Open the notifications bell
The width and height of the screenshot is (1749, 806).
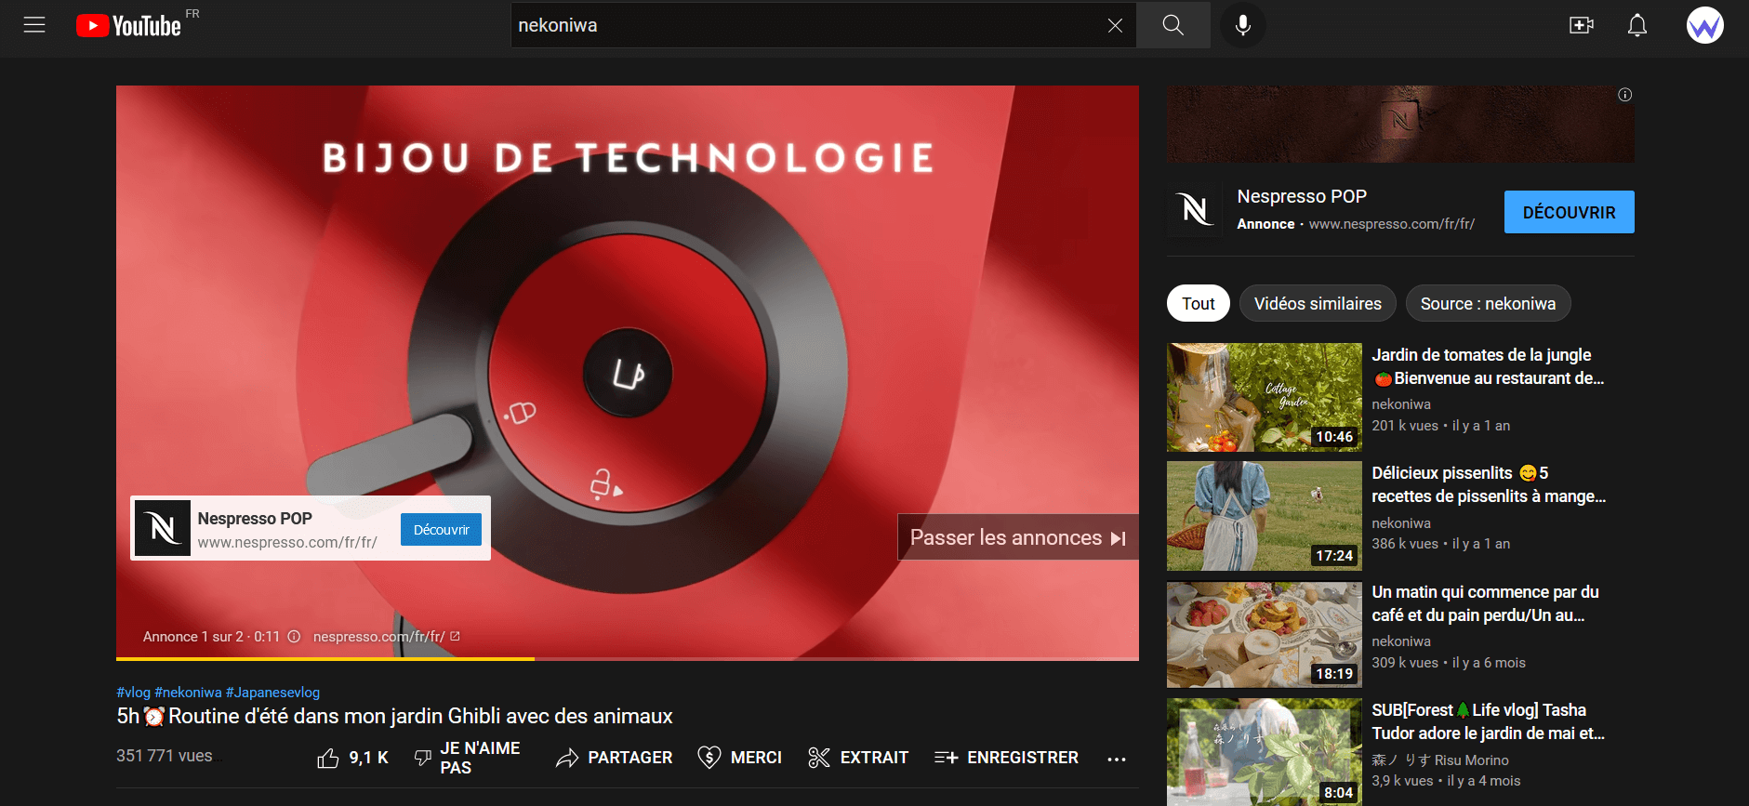tap(1636, 25)
